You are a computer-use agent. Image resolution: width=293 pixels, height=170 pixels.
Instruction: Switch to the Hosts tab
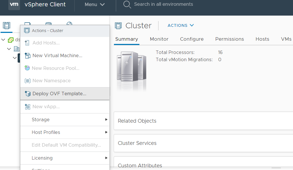tap(262, 39)
